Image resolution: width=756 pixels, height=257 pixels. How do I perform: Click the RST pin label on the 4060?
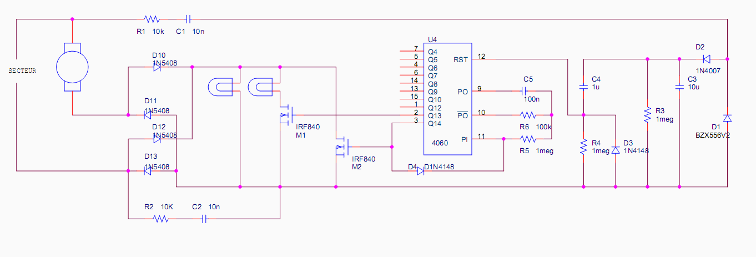coord(460,59)
